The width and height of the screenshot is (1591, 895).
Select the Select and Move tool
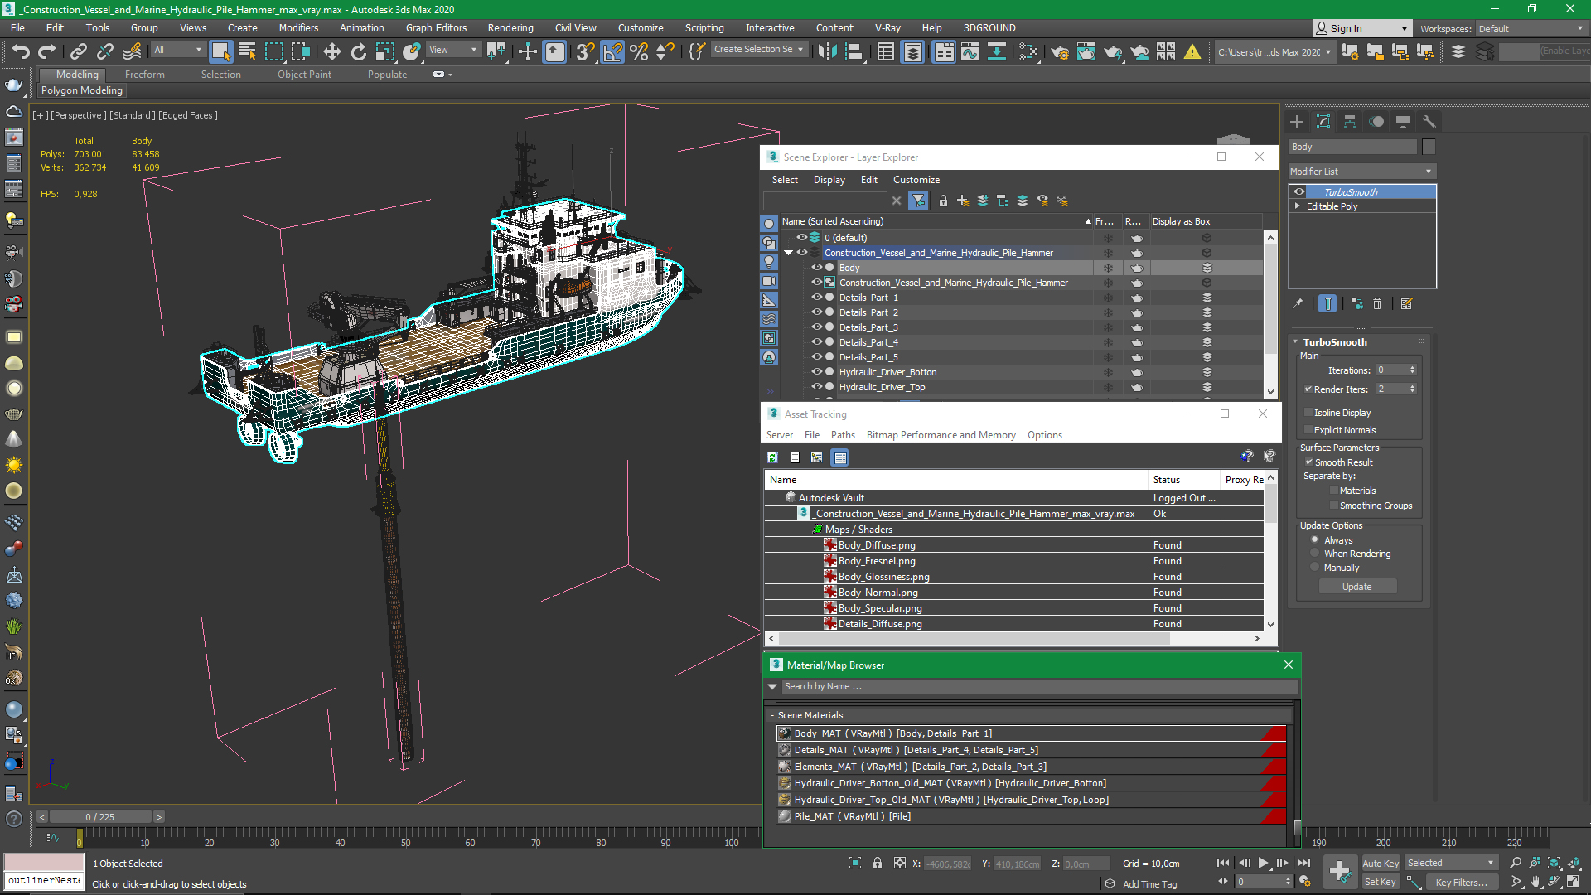[x=331, y=51]
